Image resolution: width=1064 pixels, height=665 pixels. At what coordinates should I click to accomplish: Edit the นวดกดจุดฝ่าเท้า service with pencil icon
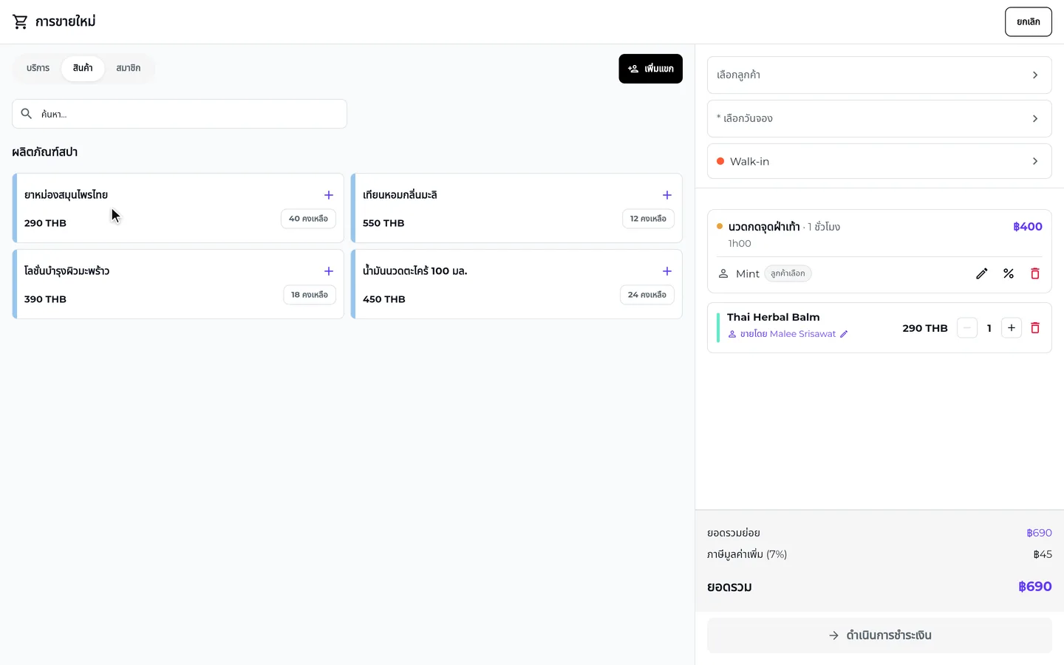coord(982,273)
